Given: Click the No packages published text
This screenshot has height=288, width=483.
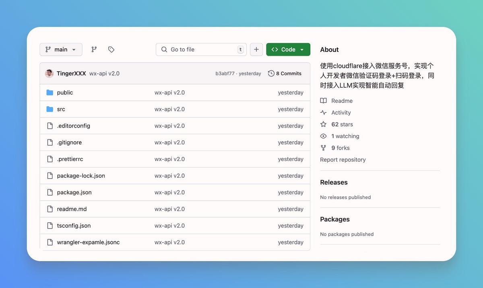Looking at the screenshot, I should point(347,234).
